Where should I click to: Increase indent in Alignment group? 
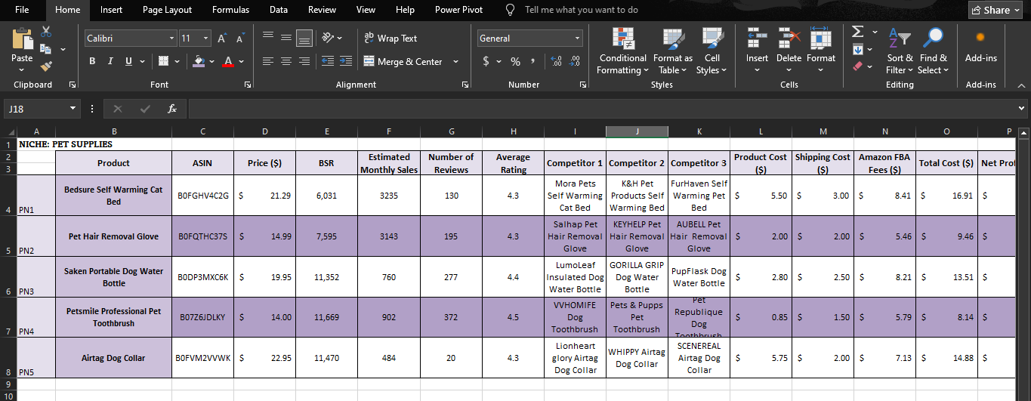(345, 61)
